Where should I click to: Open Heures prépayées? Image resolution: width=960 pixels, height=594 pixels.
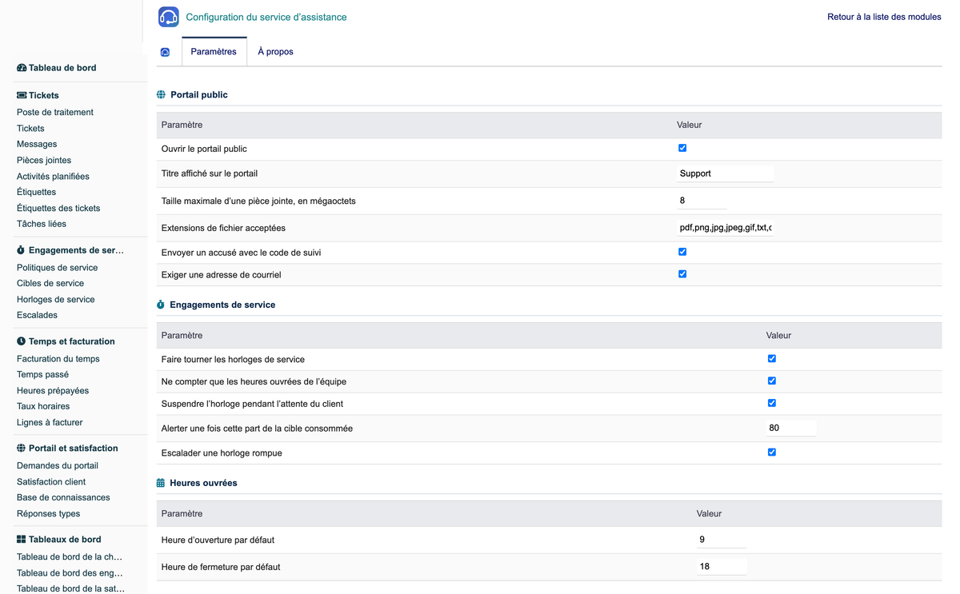(53, 391)
